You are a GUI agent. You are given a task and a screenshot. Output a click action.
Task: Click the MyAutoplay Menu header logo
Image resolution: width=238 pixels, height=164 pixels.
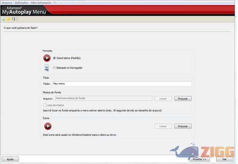[x=24, y=10]
